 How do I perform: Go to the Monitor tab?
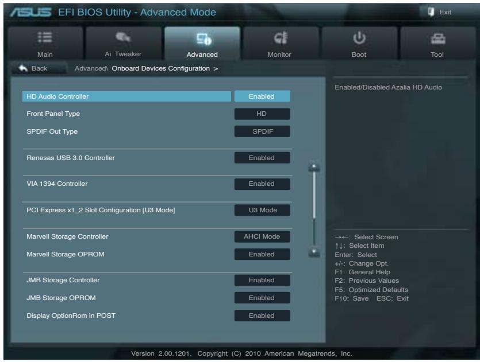click(281, 43)
